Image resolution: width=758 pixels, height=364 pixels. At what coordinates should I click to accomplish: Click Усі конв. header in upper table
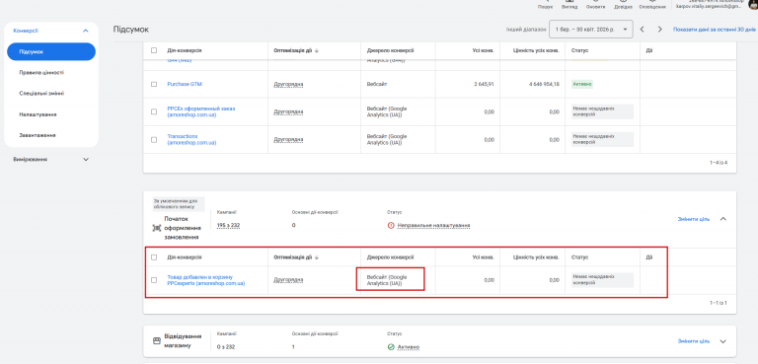(484, 50)
